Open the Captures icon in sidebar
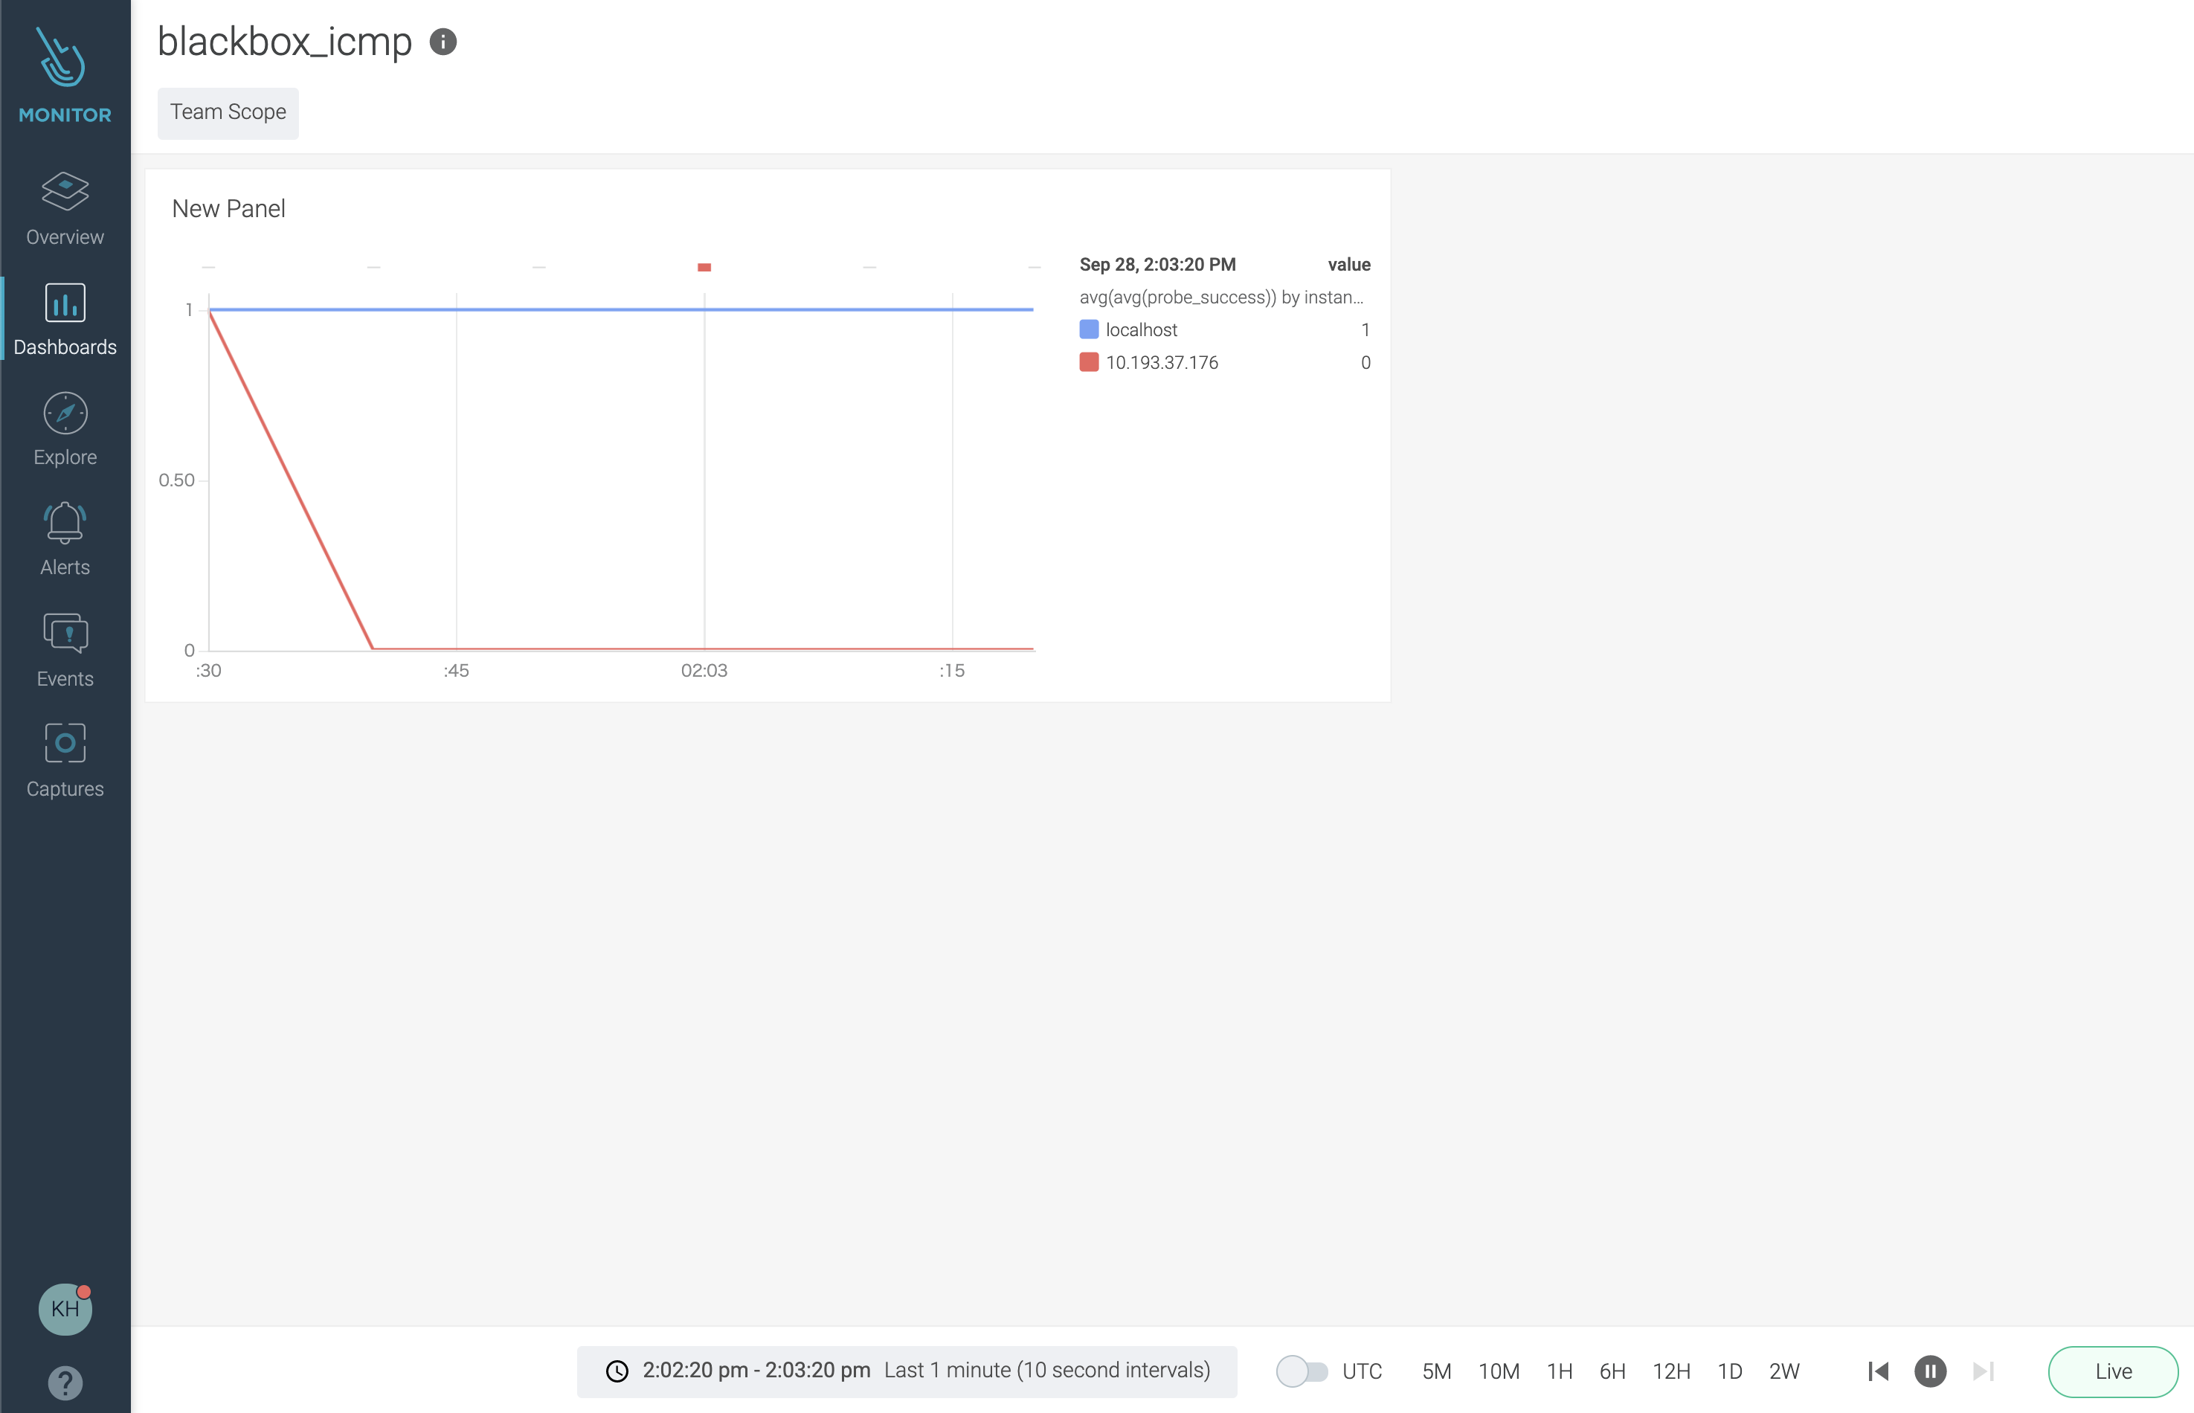This screenshot has height=1413, width=2194. point(64,743)
